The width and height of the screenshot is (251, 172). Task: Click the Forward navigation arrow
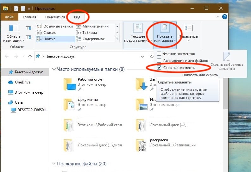pos(16,56)
